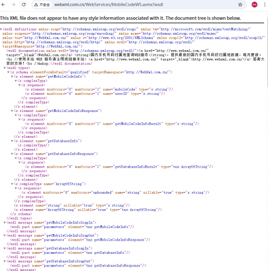Click the userID element line
The width and height of the screenshot is (268, 271).
tap(95, 93)
